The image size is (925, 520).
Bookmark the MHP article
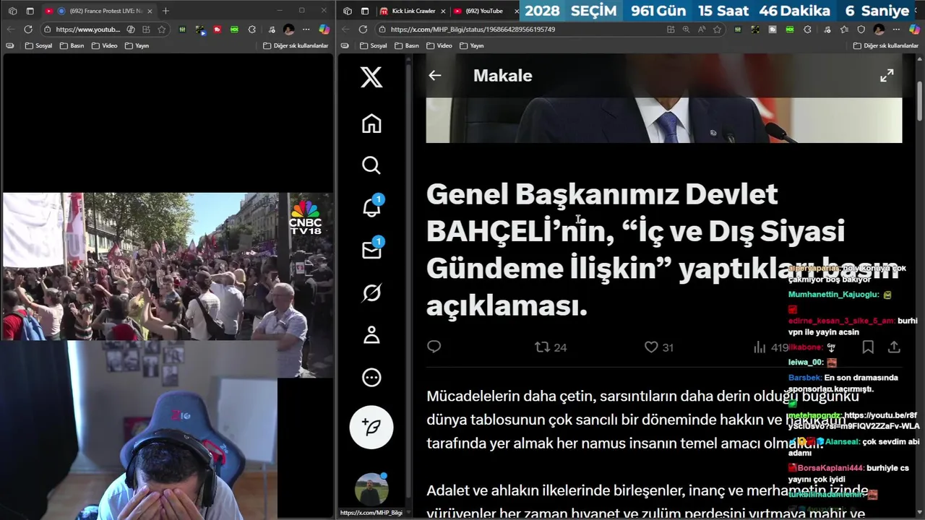tap(868, 347)
